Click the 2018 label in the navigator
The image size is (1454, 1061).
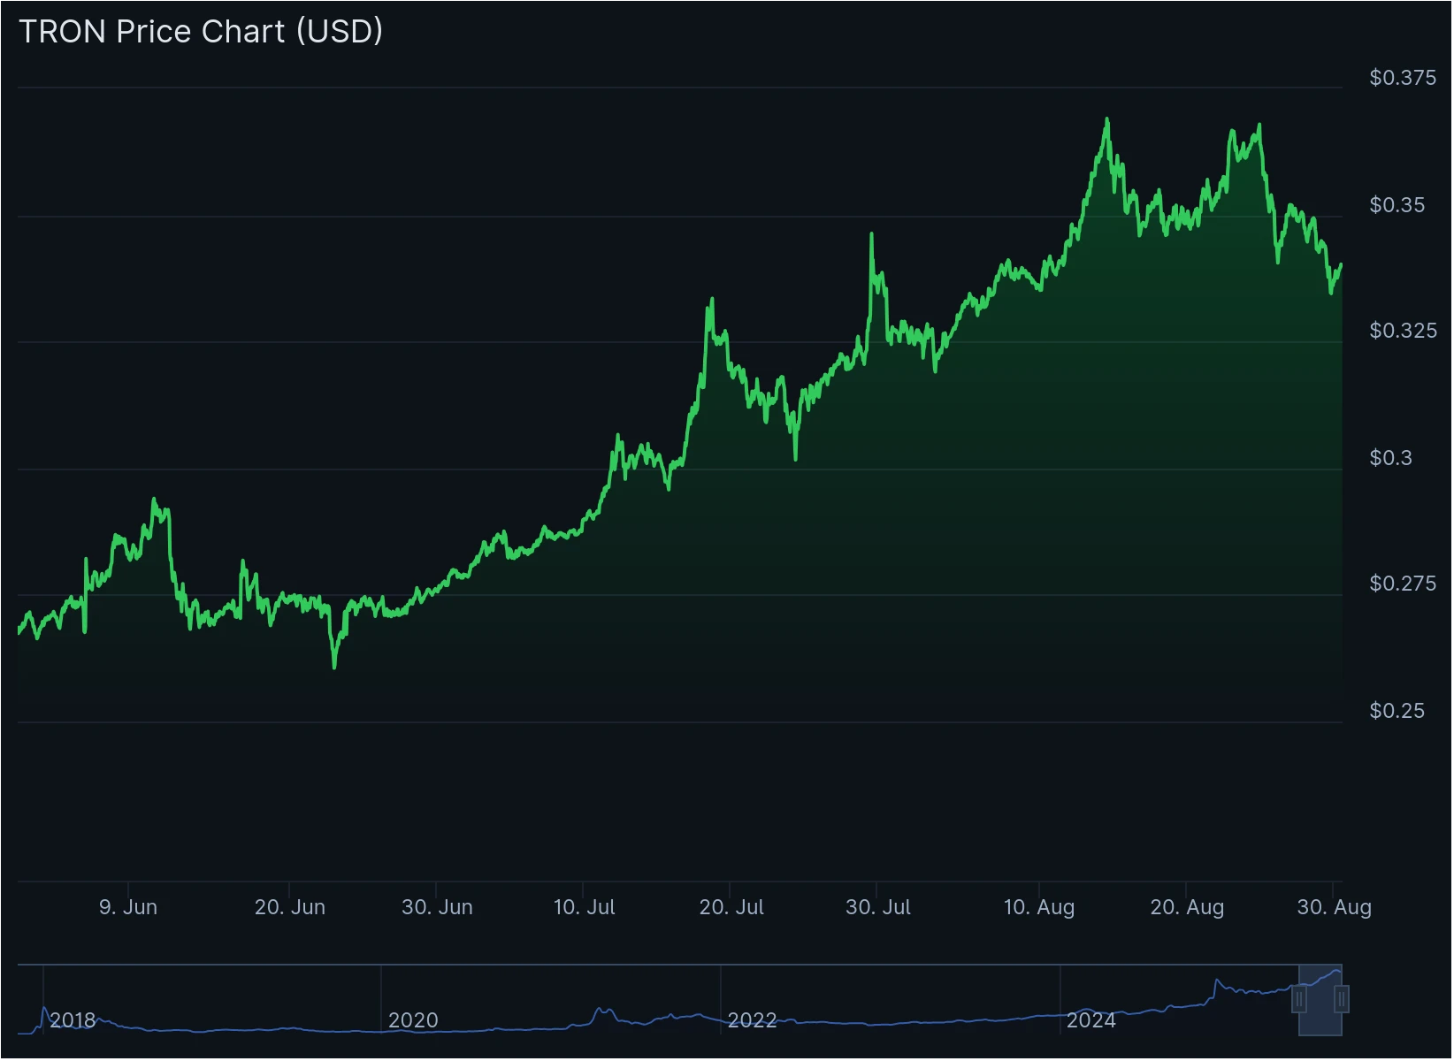(x=73, y=1021)
